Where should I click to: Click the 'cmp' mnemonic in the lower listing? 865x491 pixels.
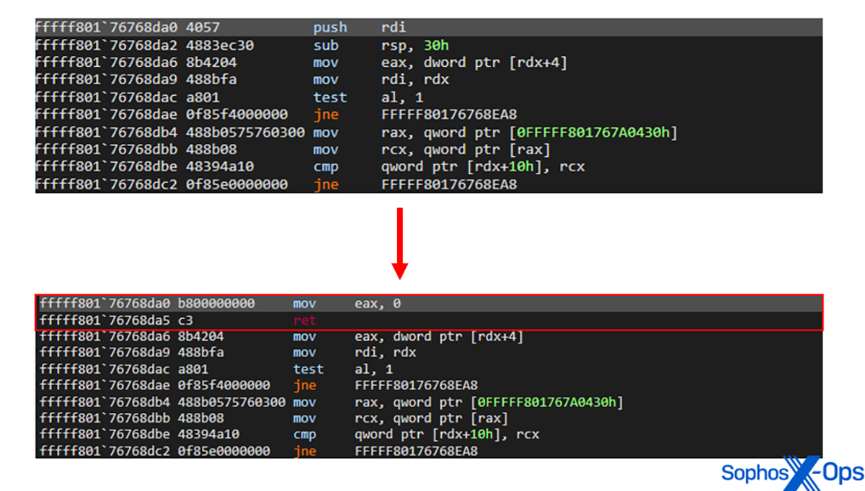[x=305, y=435]
